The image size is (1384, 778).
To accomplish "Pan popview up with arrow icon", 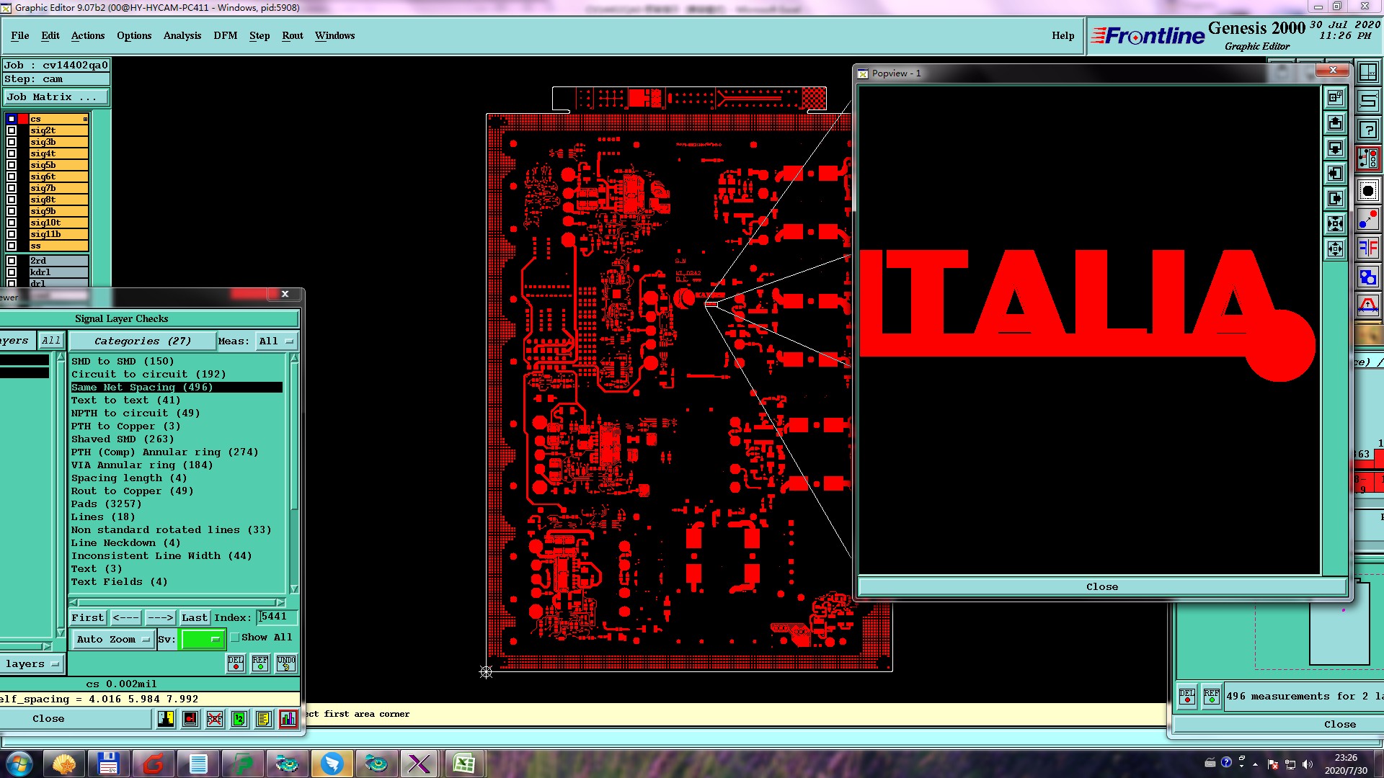I will click(1335, 123).
